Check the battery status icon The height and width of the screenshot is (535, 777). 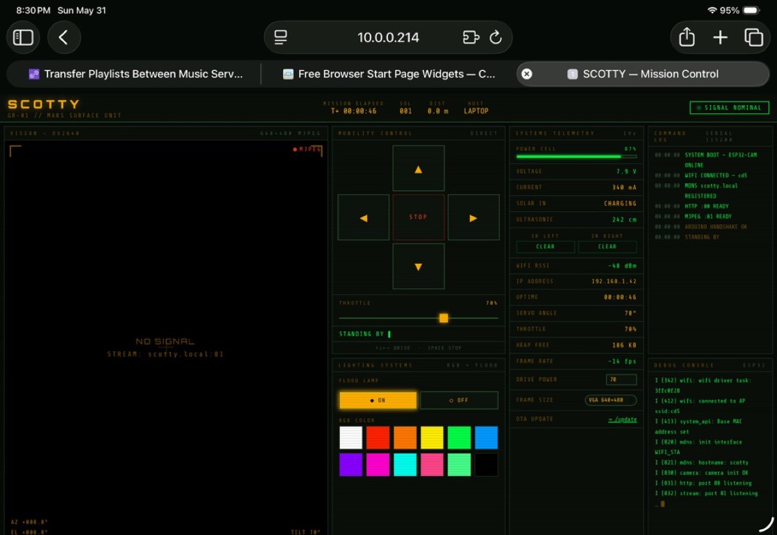(x=752, y=10)
